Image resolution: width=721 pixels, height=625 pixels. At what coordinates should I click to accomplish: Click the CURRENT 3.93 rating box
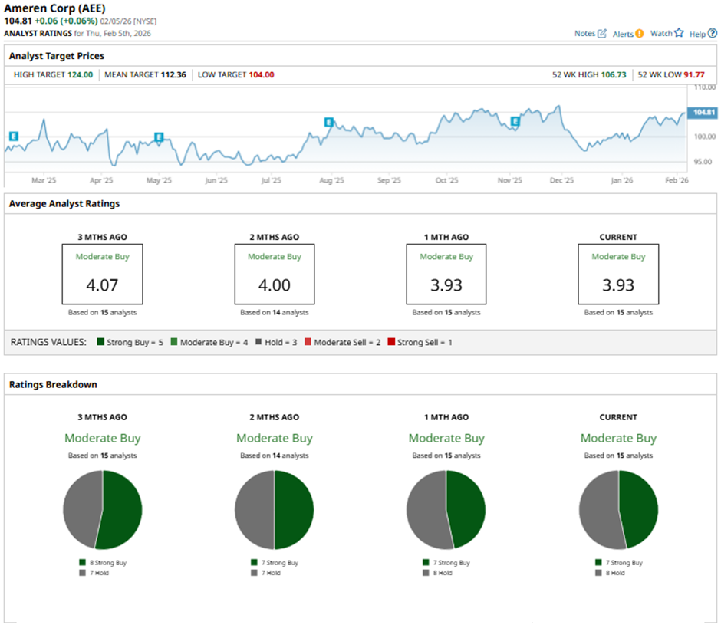618,274
